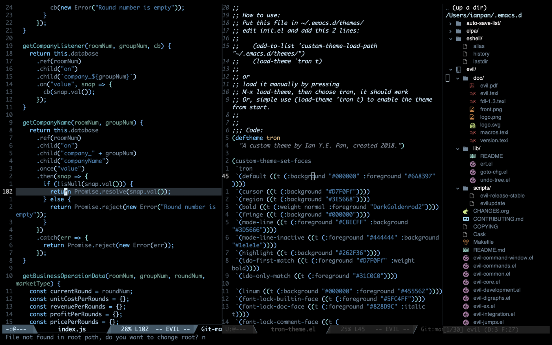Select tron-theme.el buffer name in mode line
Viewport: 552px width, 345px height.
coord(293,329)
